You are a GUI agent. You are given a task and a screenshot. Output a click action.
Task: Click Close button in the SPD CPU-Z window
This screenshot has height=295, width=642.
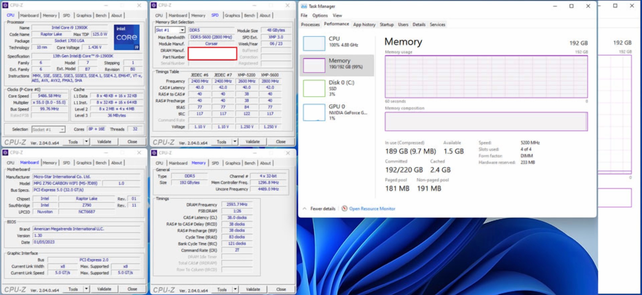tap(281, 141)
